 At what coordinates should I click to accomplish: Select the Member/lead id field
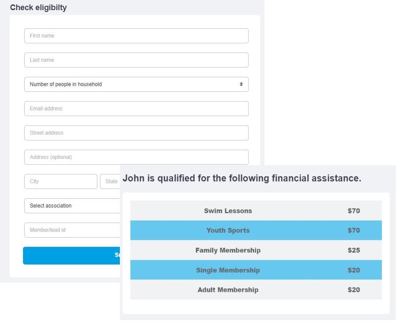[71, 230]
